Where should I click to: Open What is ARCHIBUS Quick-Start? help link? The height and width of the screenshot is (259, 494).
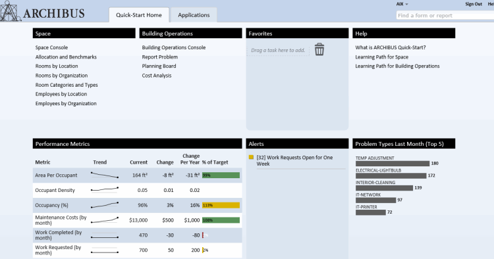click(391, 47)
